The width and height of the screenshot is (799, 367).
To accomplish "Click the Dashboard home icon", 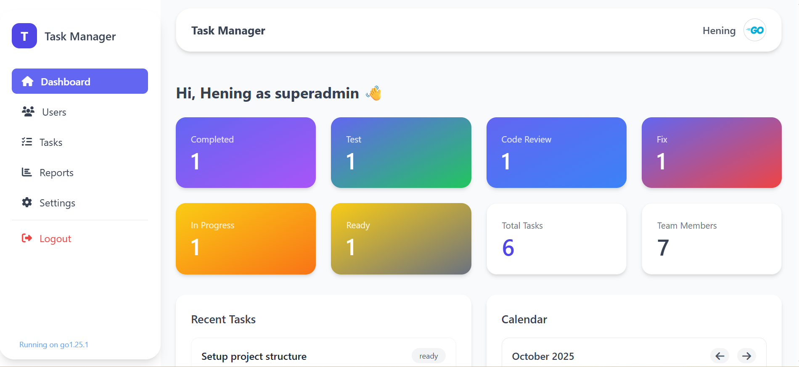I will pyautogui.click(x=28, y=82).
